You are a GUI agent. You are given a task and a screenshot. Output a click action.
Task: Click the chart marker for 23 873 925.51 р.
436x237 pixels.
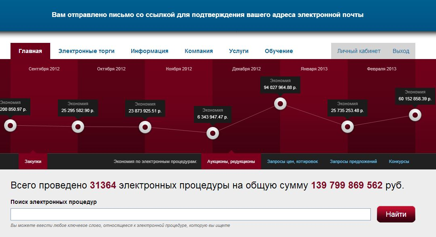coord(145,127)
